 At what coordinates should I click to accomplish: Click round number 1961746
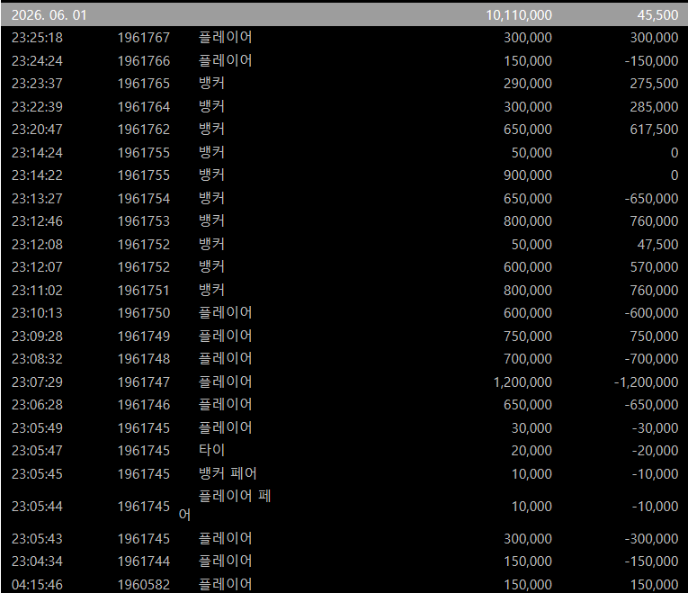pos(144,405)
